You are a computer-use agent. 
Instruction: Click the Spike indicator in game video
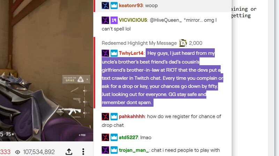76,80
